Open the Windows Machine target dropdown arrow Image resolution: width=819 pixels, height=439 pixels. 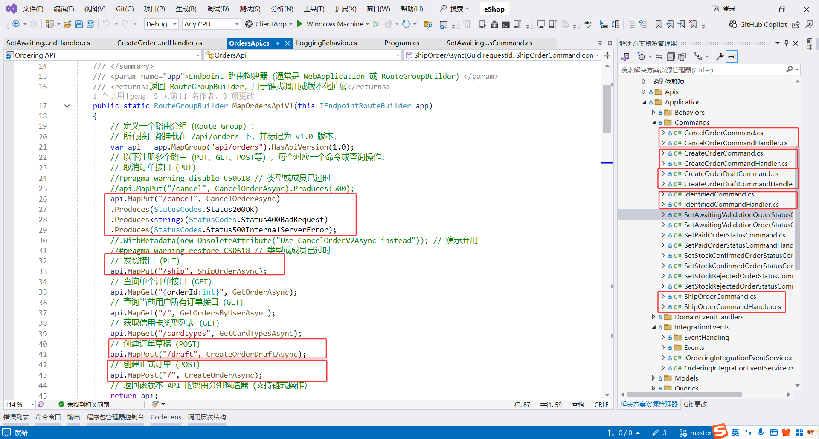(368, 24)
